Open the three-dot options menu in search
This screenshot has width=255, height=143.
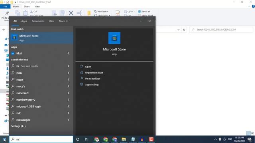click(x=142, y=21)
